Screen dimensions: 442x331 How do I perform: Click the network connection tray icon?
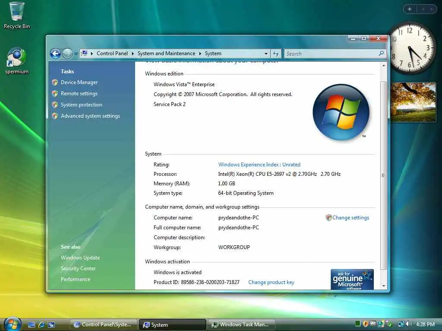pyautogui.click(x=401, y=324)
